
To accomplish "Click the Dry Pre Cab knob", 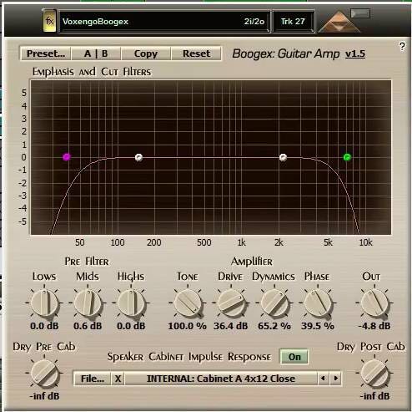I will (44, 374).
